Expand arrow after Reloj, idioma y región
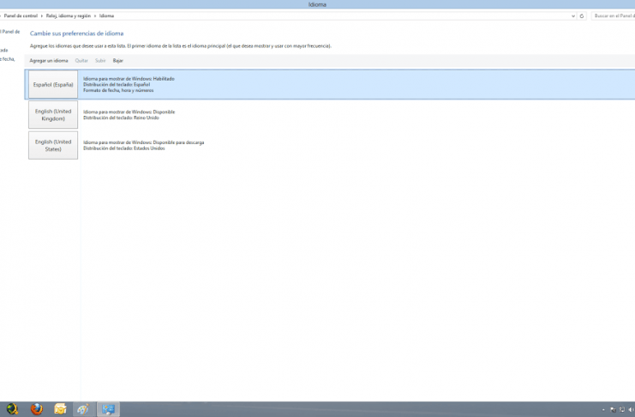 click(x=95, y=15)
